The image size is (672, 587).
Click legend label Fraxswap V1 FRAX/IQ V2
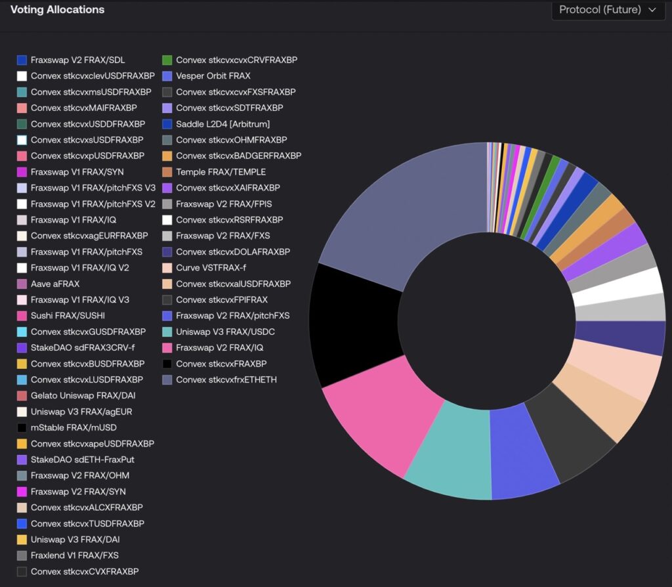[x=79, y=268]
